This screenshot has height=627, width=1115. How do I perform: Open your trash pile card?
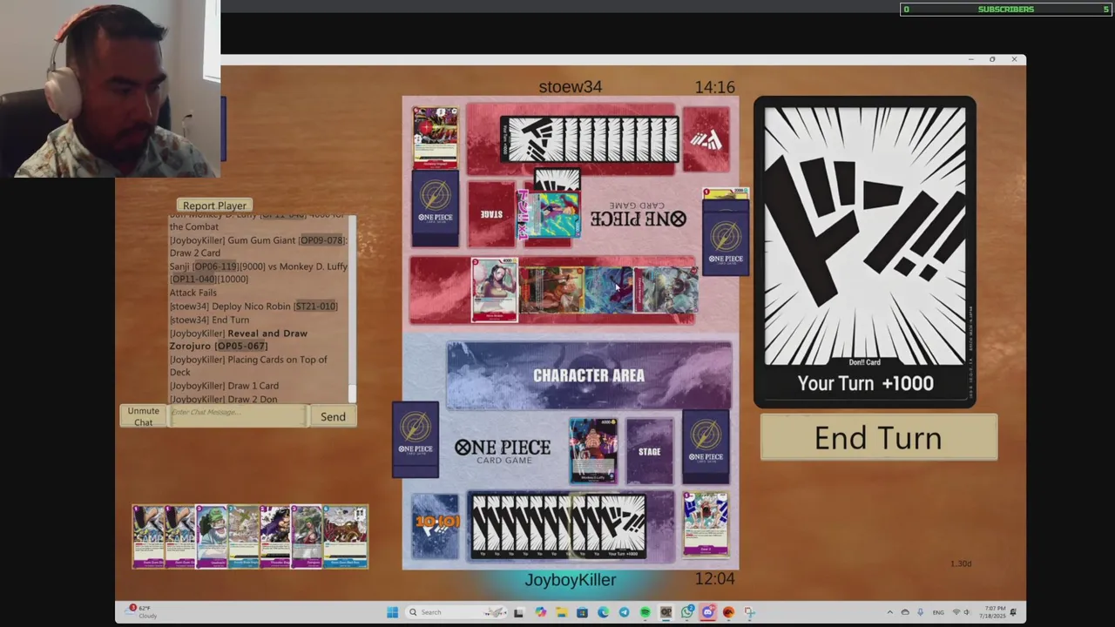point(706,524)
